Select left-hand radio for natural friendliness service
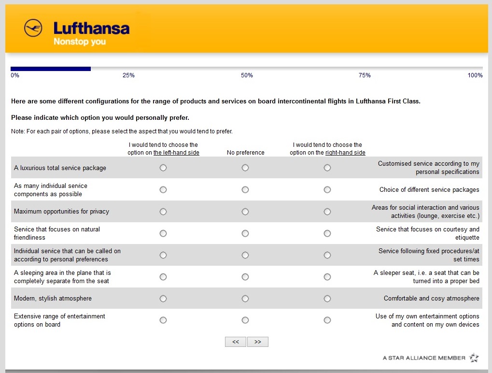Viewport: 492px width, 373px height. (163, 233)
